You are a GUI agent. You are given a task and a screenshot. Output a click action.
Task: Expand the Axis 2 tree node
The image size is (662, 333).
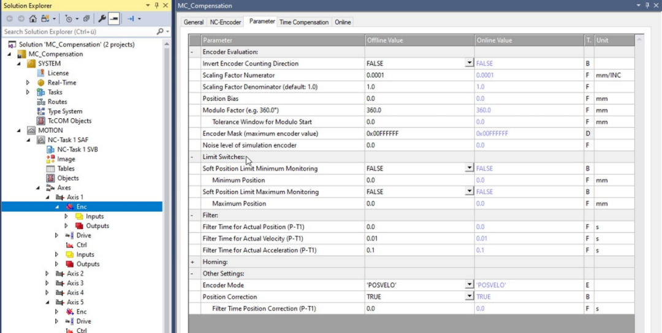click(47, 274)
